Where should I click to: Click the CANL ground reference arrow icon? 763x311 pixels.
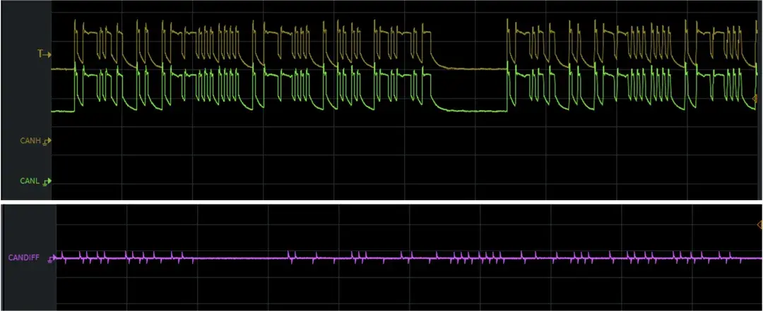[47, 182]
